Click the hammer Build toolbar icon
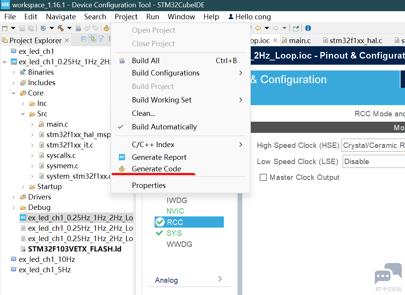 click(x=61, y=28)
